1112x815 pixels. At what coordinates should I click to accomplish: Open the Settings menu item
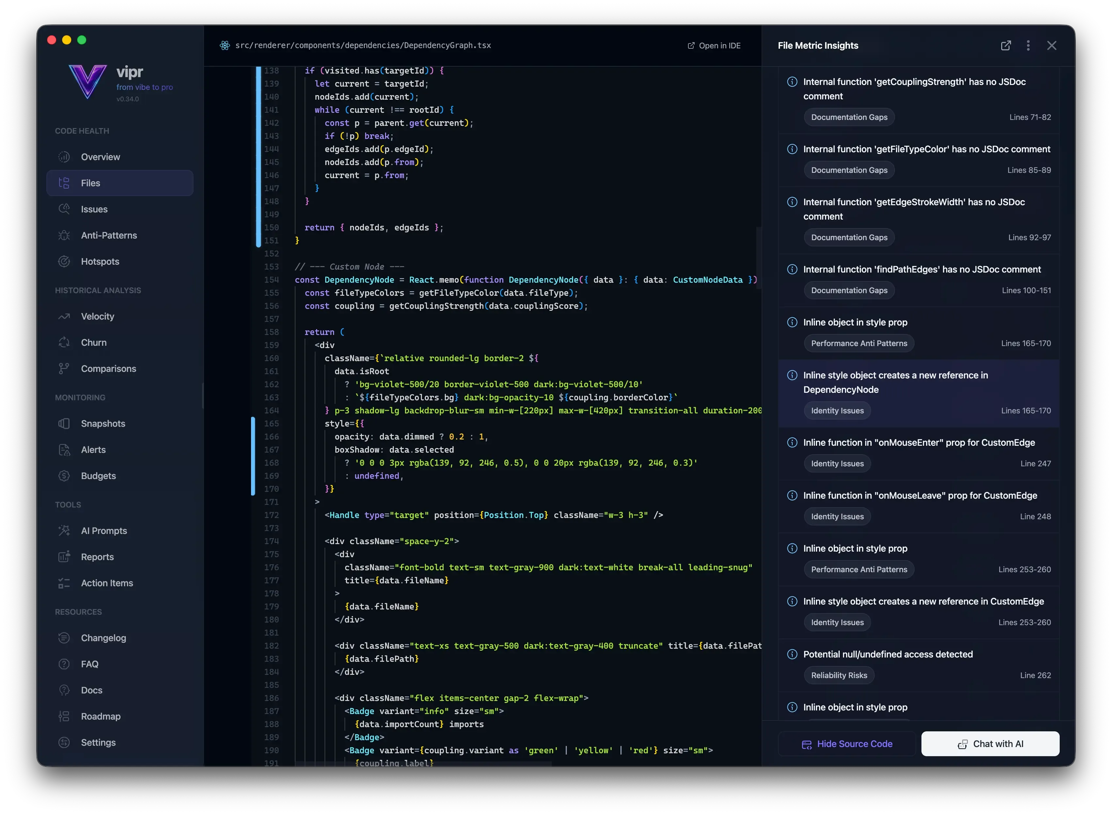(x=120, y=742)
